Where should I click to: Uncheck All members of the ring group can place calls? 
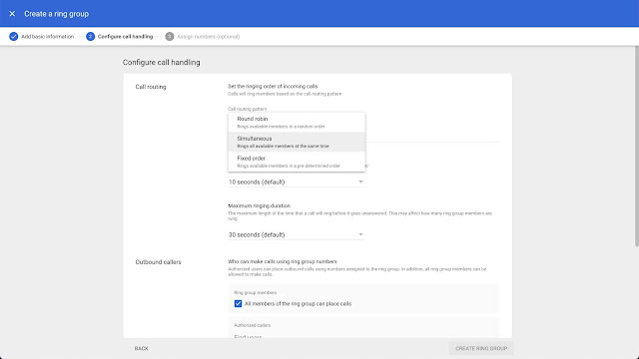(x=238, y=303)
